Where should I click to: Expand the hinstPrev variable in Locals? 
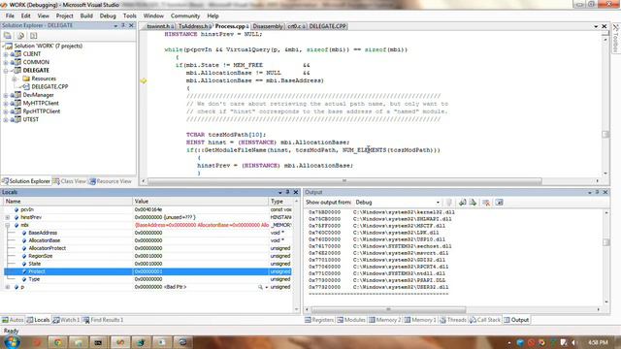click(x=8, y=217)
